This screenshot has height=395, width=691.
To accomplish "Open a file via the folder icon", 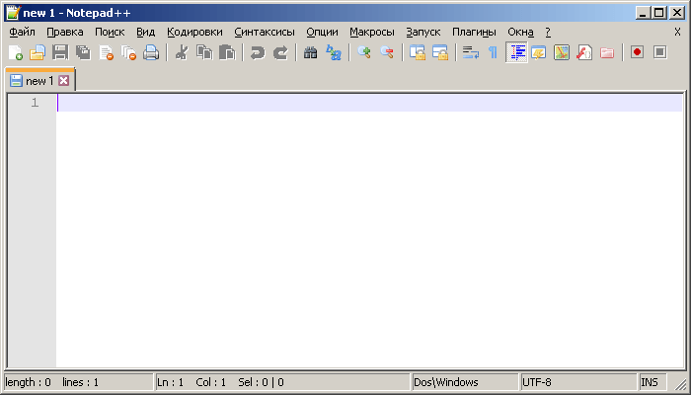I will click(38, 52).
